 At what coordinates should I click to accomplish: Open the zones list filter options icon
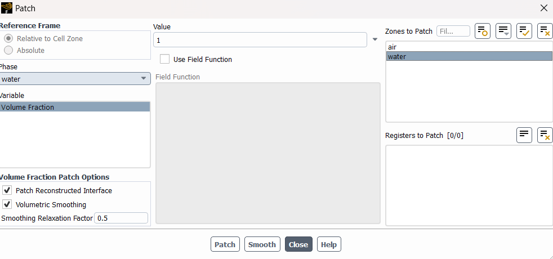click(x=503, y=31)
